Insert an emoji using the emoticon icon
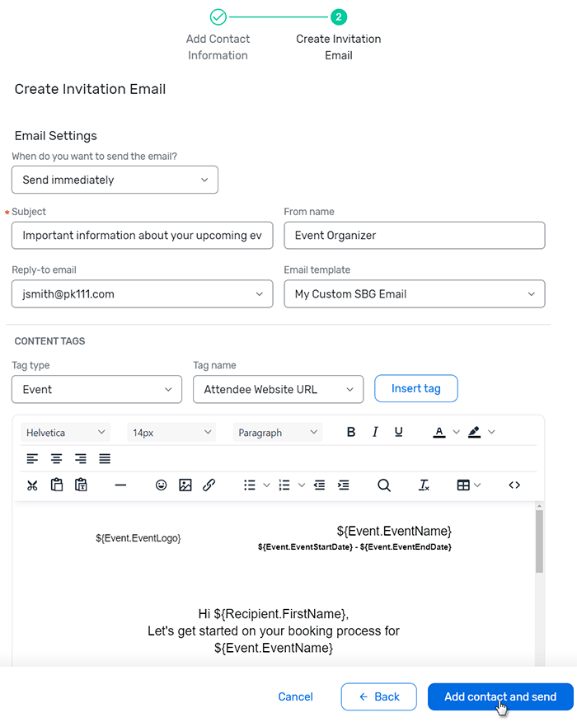The image size is (577, 722). tap(162, 485)
